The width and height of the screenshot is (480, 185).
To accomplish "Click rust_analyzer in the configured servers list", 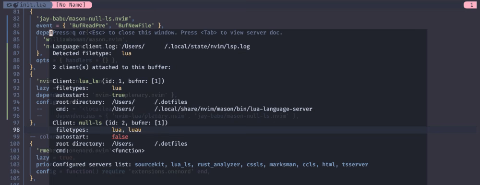I will pos(218,164).
